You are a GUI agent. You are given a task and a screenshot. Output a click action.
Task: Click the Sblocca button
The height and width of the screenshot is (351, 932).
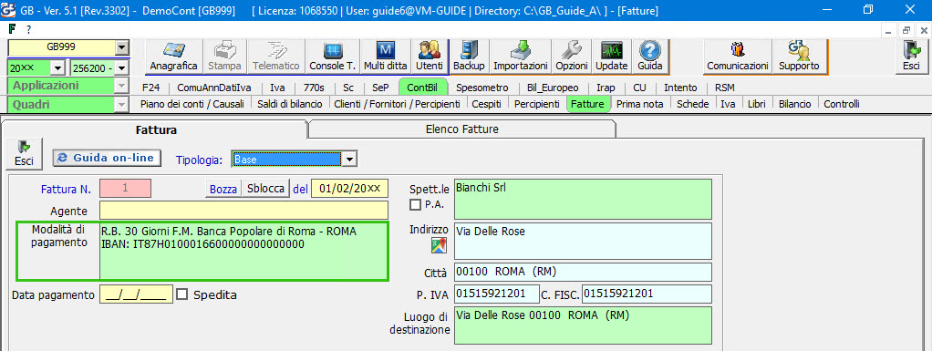(x=265, y=189)
